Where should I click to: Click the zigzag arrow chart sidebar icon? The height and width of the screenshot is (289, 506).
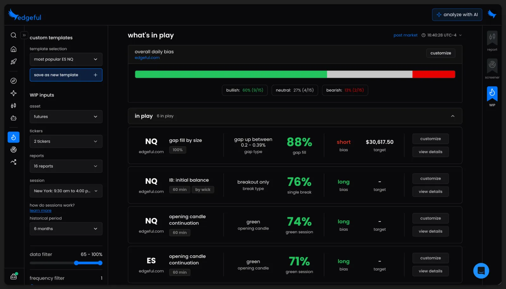coord(13,162)
